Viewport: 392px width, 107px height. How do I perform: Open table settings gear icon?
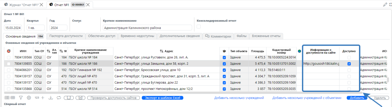point(29,98)
